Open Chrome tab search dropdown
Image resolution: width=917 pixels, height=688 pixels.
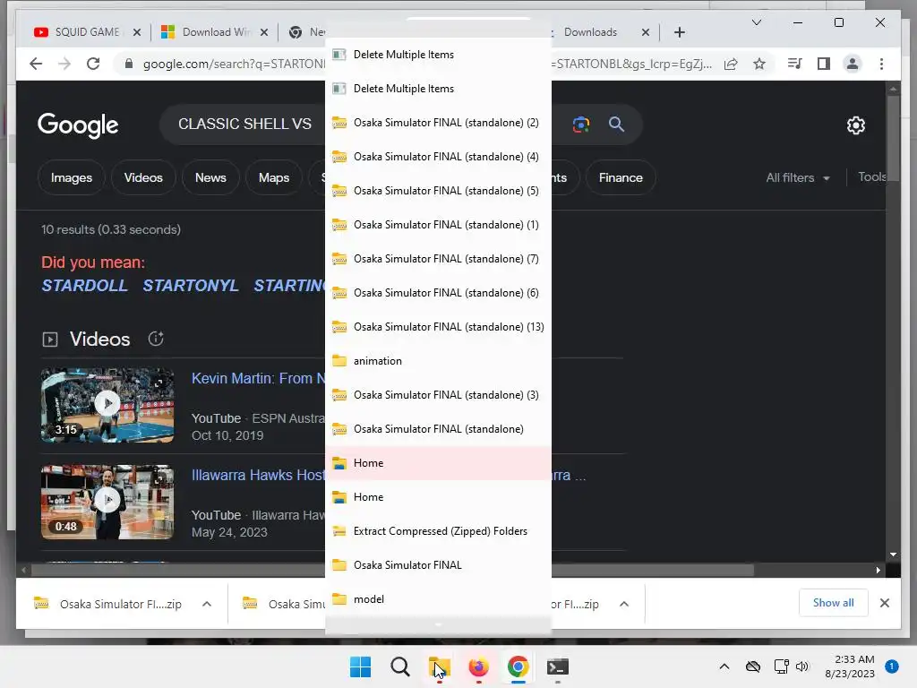[x=756, y=22]
